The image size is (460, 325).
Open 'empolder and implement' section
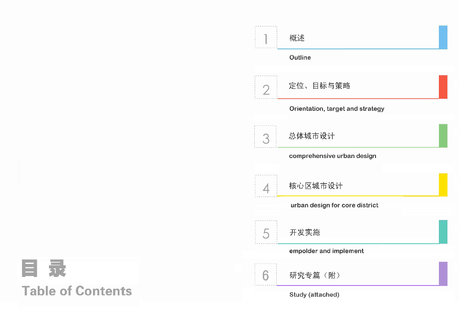pos(327,251)
